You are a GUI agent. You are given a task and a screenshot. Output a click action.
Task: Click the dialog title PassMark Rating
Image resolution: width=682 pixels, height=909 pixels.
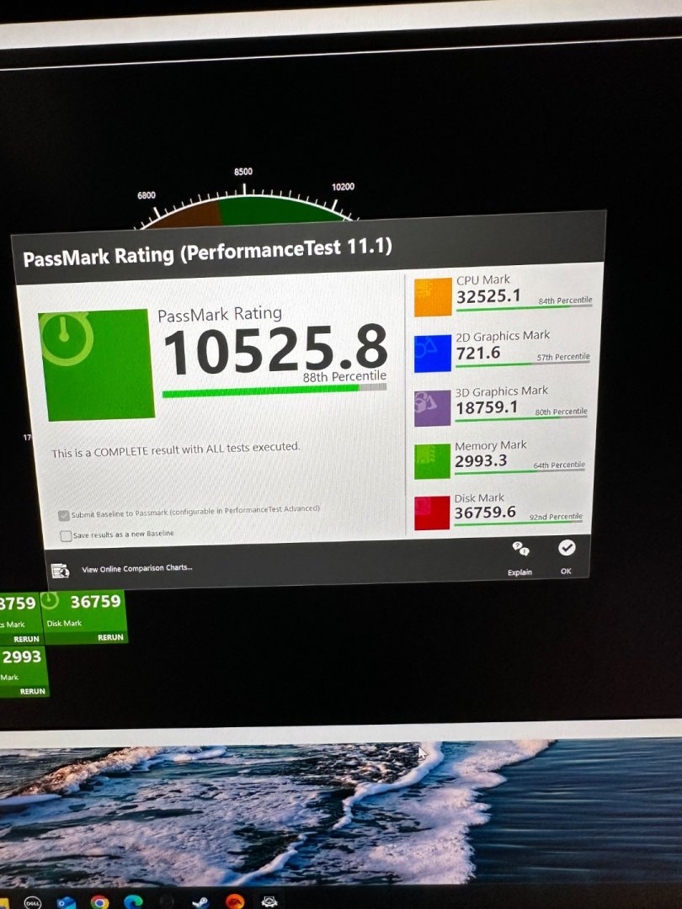pos(208,252)
